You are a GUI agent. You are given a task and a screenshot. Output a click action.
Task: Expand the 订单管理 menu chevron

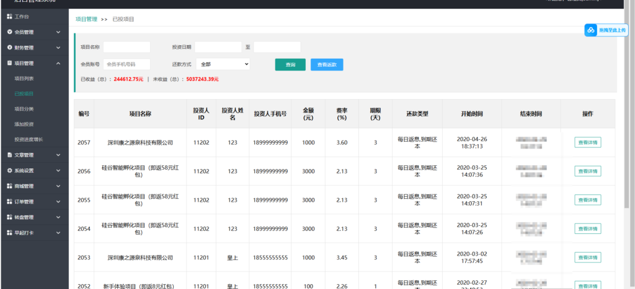pyautogui.click(x=58, y=201)
